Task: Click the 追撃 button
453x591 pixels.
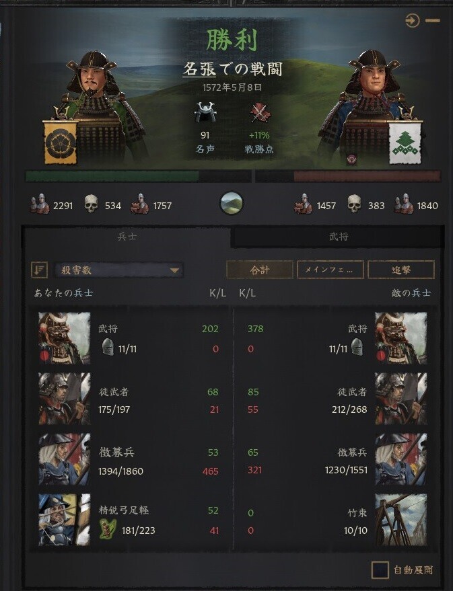Action: pos(401,270)
